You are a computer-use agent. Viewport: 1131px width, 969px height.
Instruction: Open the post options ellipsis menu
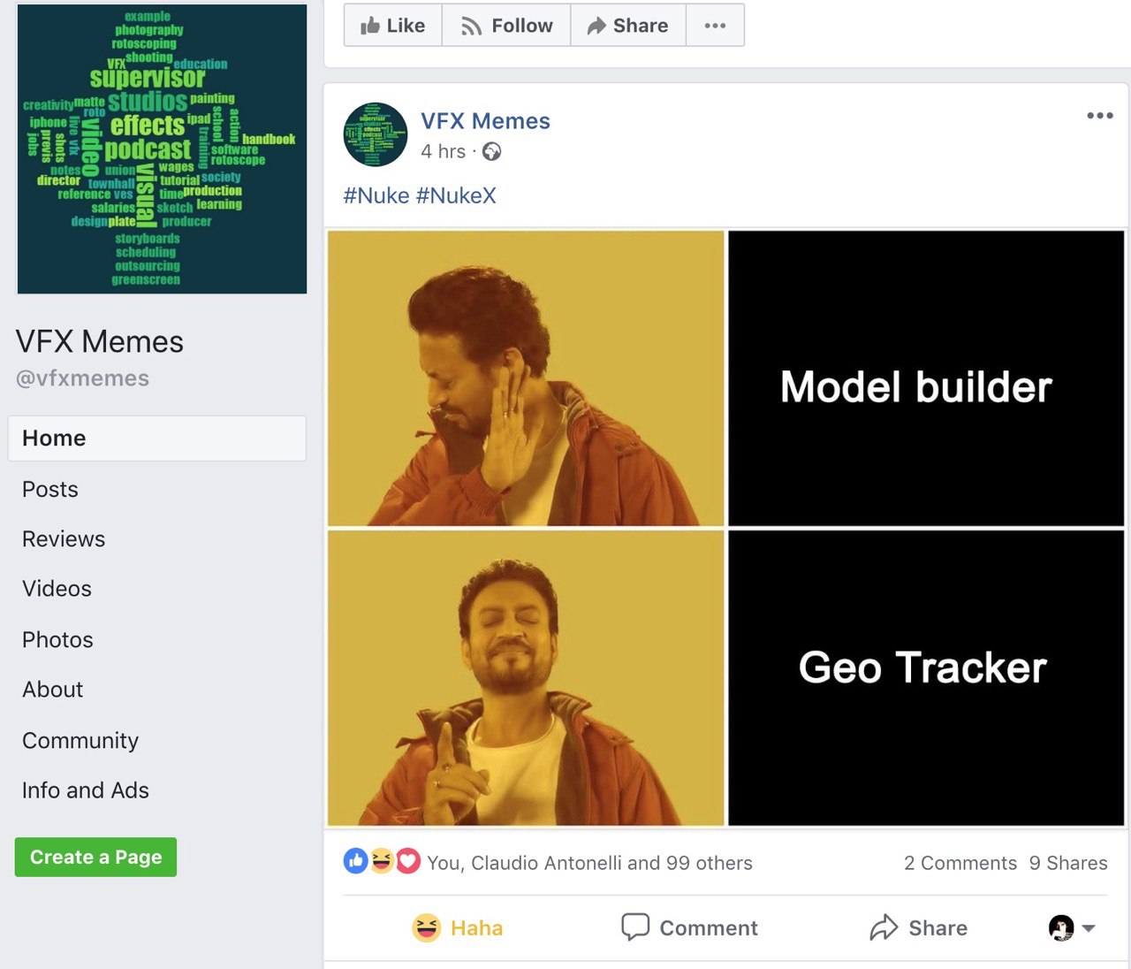point(1099,116)
